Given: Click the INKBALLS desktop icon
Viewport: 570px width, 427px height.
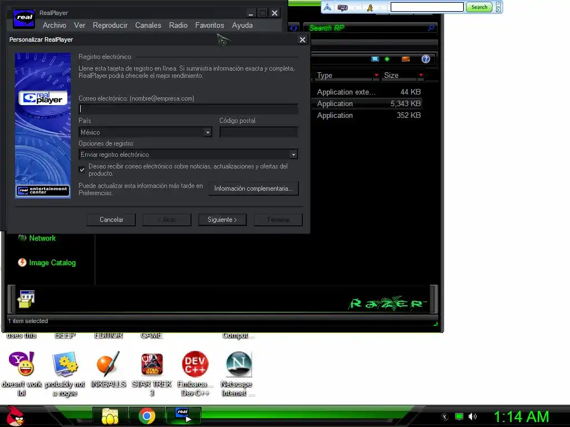Looking at the screenshot, I should click(109, 364).
